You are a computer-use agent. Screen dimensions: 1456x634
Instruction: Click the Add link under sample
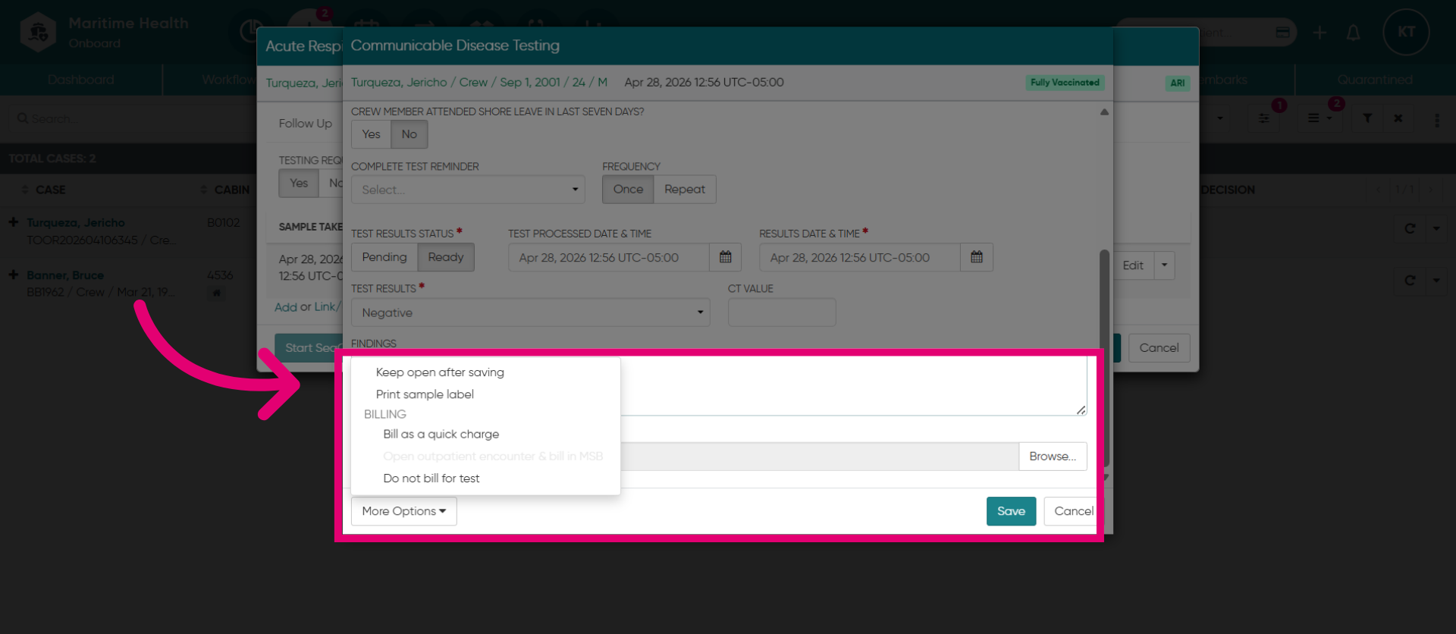tap(286, 307)
